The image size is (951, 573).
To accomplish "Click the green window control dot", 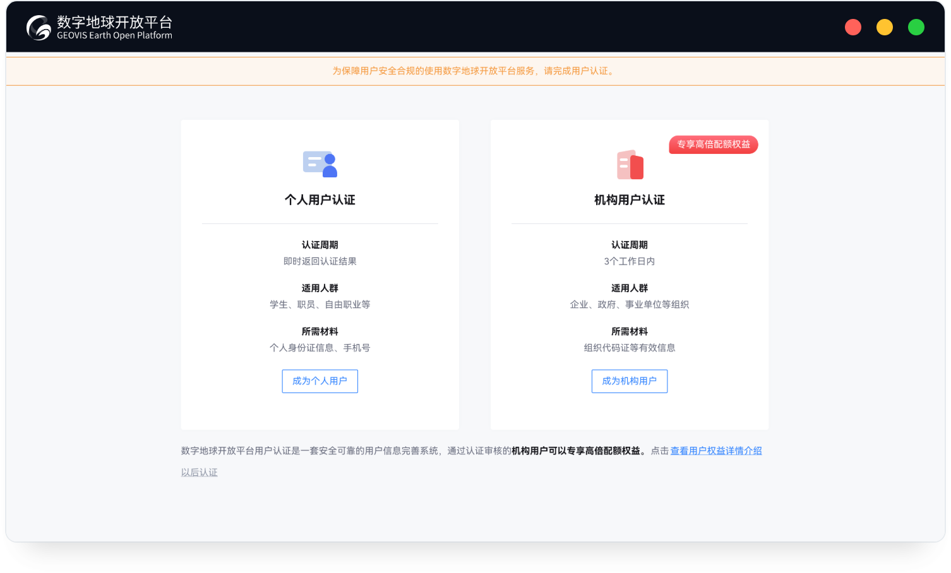I will click(916, 27).
